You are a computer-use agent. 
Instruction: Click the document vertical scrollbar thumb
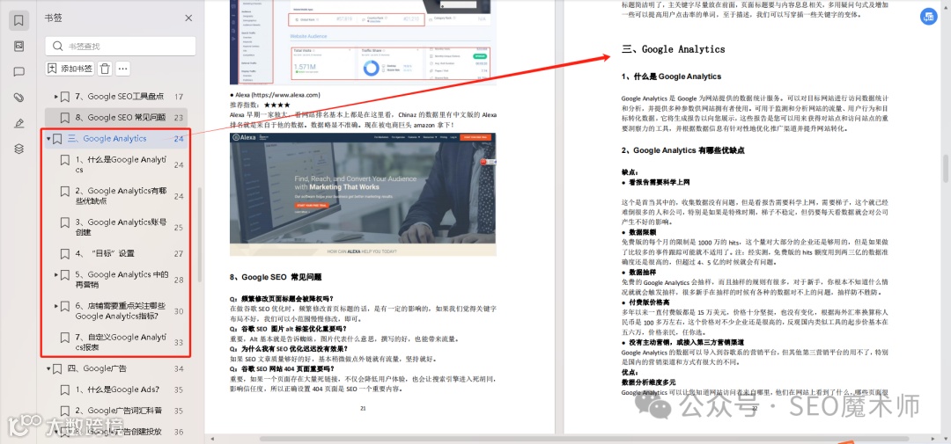(945, 169)
